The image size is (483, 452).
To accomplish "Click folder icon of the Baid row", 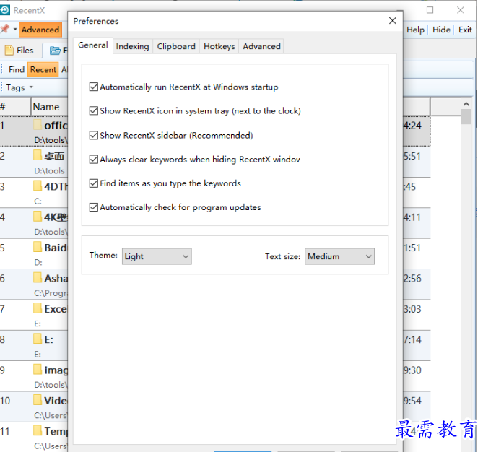I will point(38,247).
